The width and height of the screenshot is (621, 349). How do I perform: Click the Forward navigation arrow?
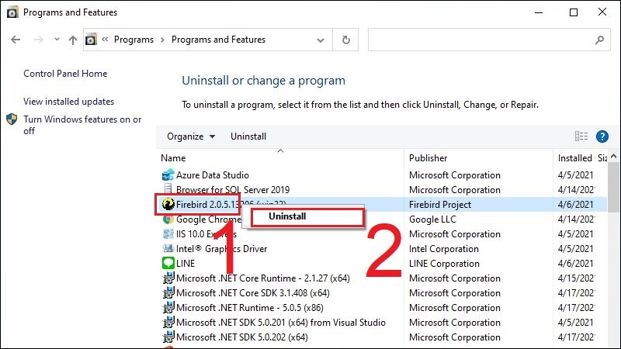38,40
